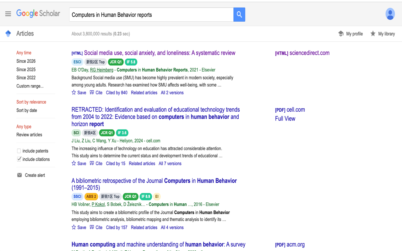
Task: Open the Cited by 157 link
Action: [117, 227]
